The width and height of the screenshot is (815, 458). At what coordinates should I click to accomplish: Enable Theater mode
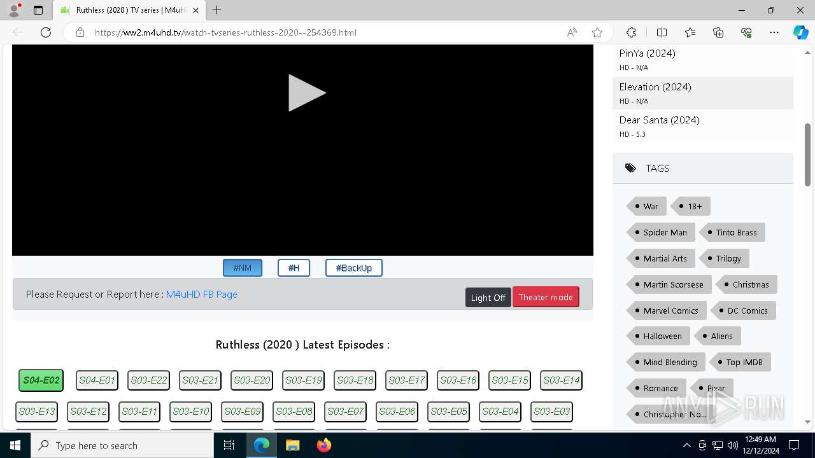tap(546, 297)
